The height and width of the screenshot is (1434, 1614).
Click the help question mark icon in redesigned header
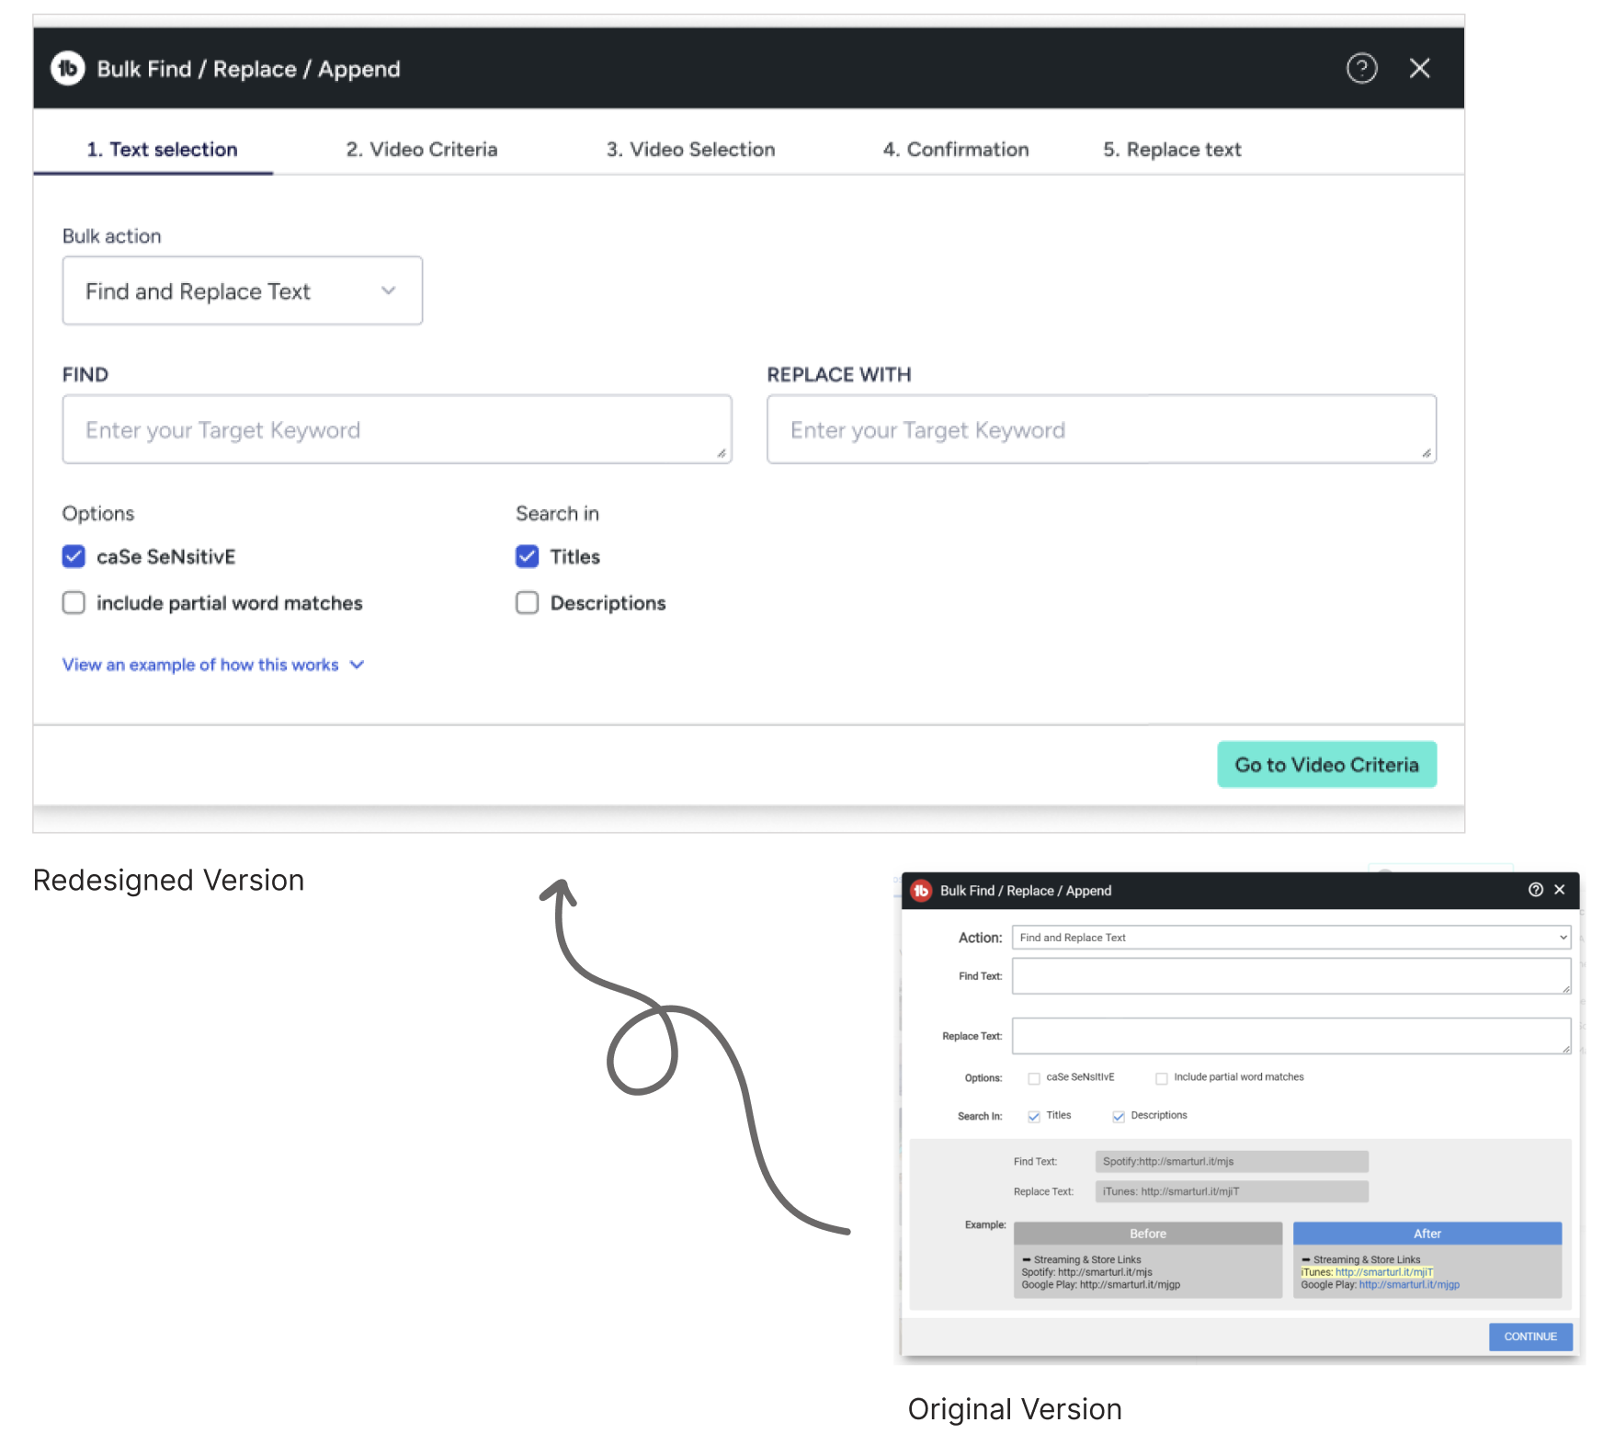click(1361, 68)
